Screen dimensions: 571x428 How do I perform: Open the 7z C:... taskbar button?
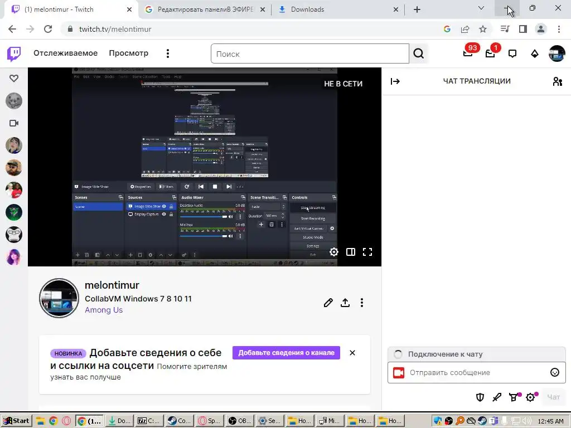(148, 421)
